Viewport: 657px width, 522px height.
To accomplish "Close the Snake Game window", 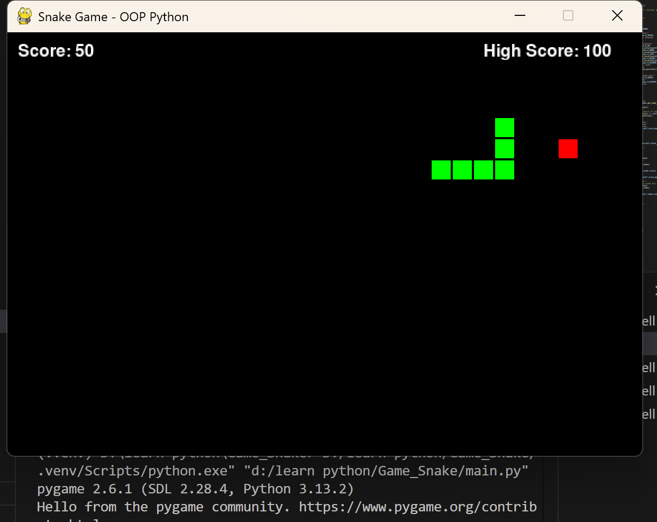I will click(x=617, y=16).
